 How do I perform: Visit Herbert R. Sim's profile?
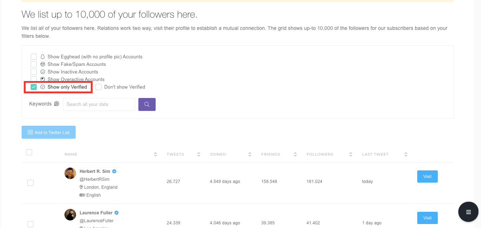427,176
